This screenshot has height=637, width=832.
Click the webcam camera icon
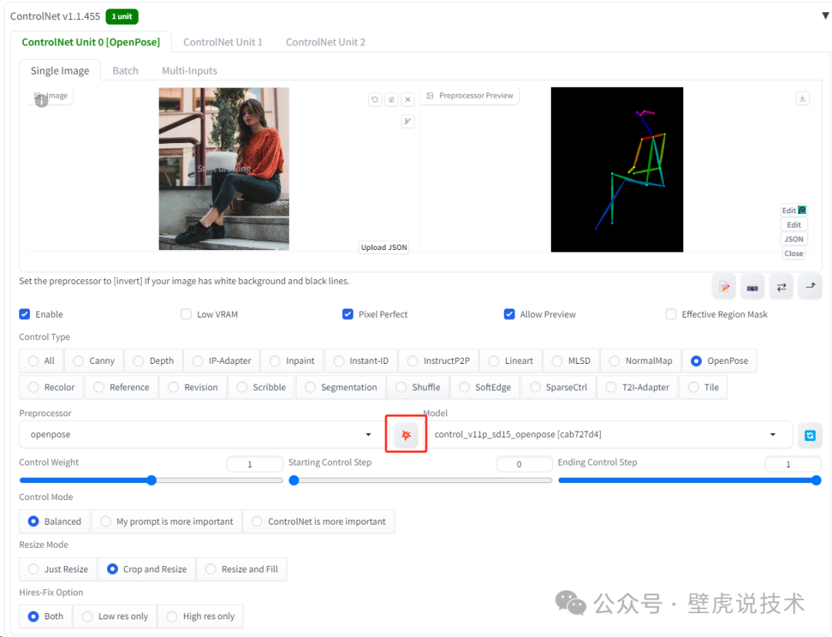(753, 287)
